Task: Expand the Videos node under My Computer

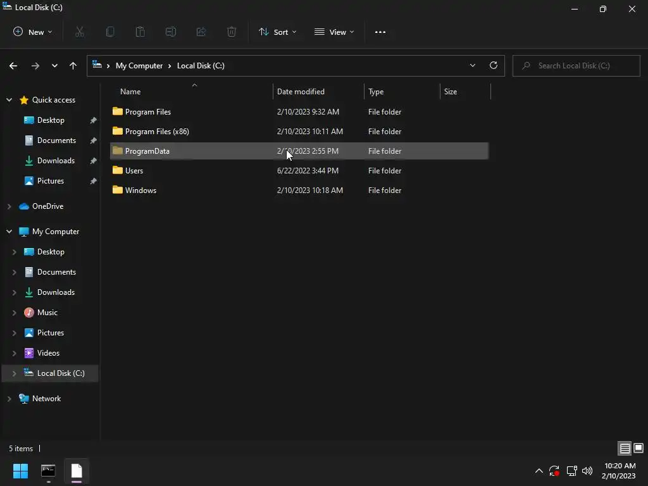Action: click(14, 353)
